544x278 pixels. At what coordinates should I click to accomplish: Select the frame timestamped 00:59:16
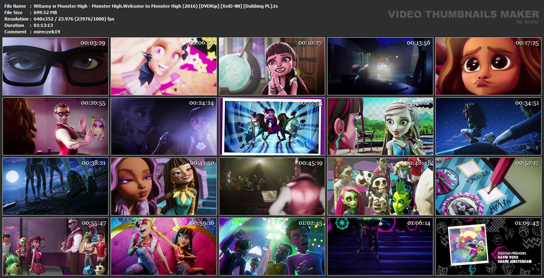164,247
